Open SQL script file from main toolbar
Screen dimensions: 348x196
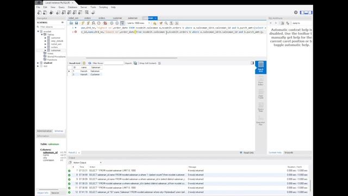pyautogui.click(x=45, y=13)
